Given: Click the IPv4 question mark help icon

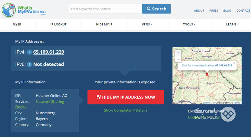Looking at the screenshot, I should 29,52.
